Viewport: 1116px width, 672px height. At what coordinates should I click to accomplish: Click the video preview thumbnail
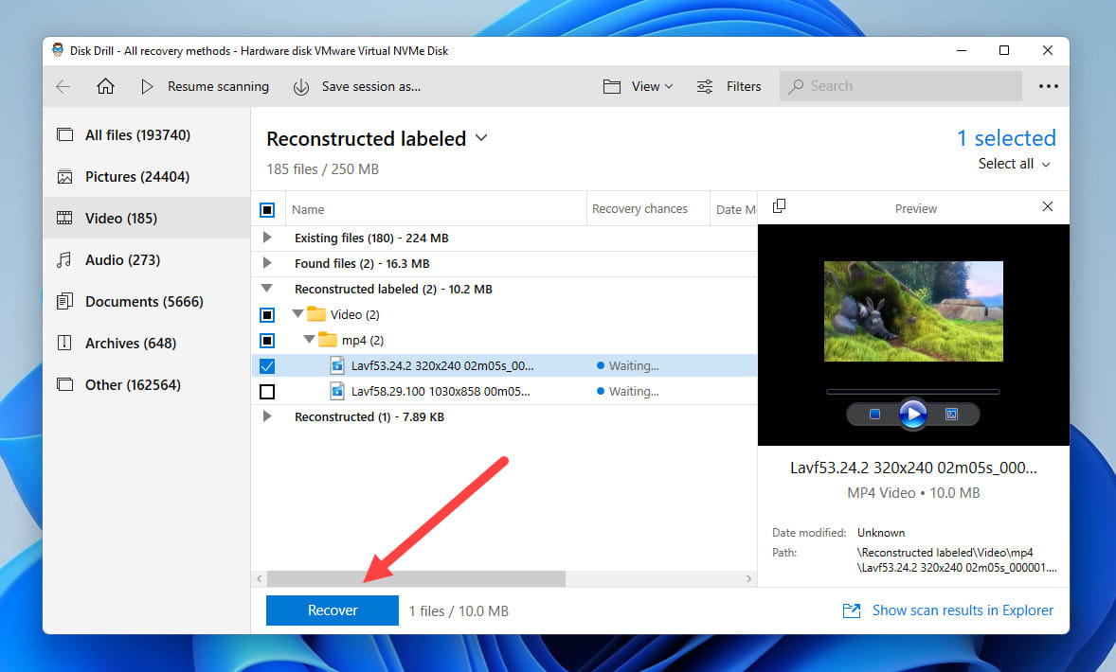click(913, 311)
